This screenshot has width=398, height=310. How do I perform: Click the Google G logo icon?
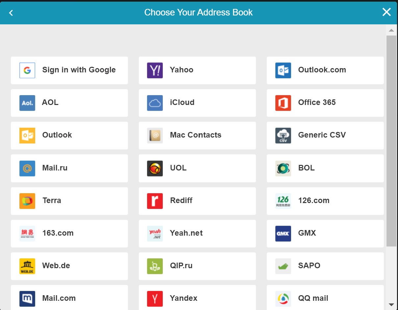[27, 70]
